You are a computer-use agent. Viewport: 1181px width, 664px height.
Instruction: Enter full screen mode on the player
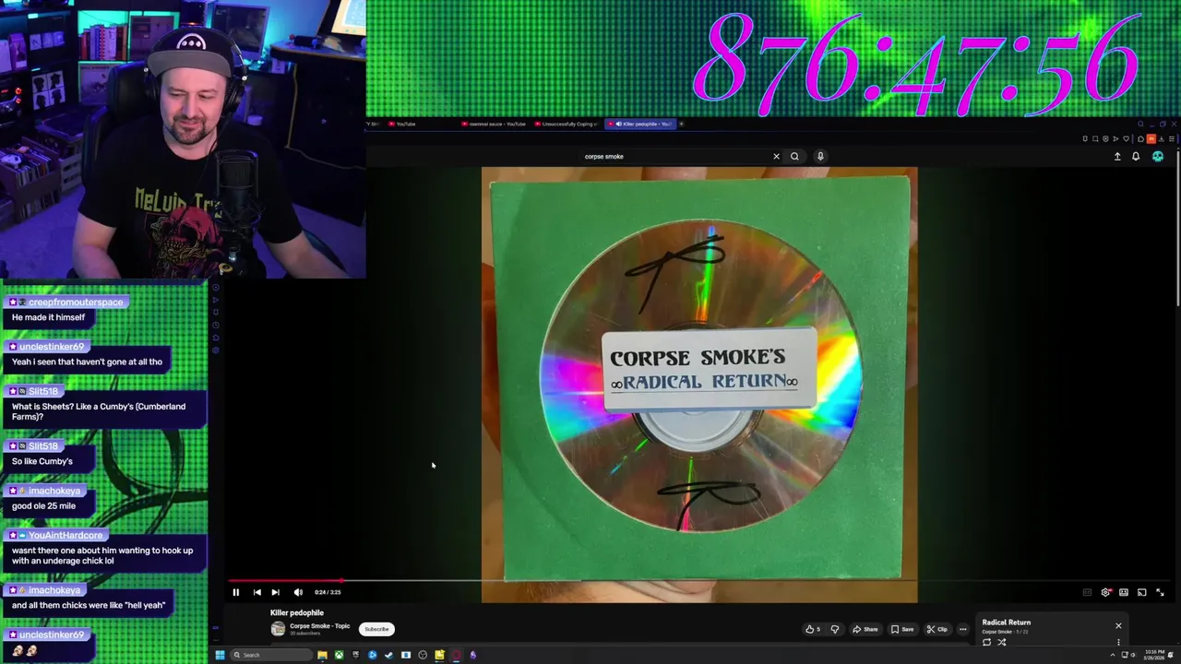tap(1160, 592)
